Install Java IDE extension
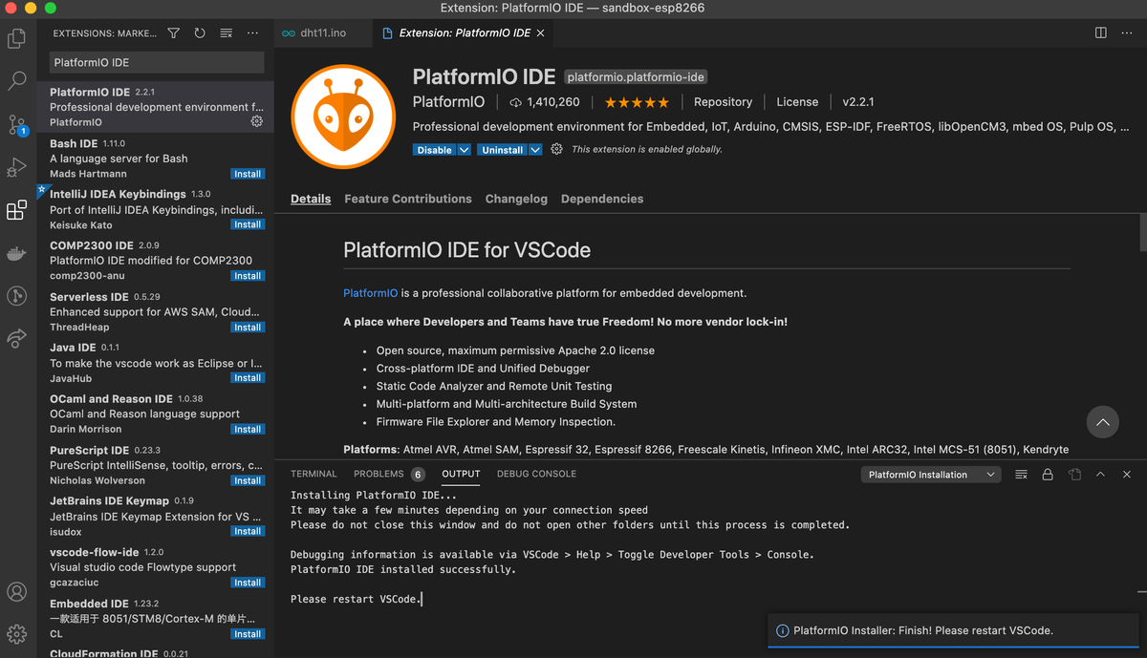1147x658 pixels. [x=248, y=378]
